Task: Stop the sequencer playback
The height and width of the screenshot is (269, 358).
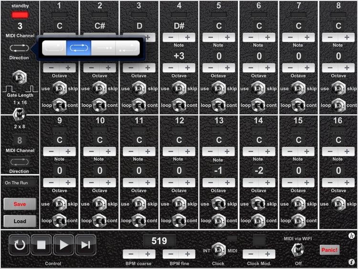Action: (42, 245)
